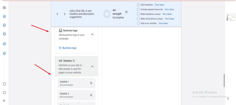Image resolution: width=236 pixels, height=105 pixels.
Task: Open View ideas for Include popular keywords
Action: (169, 9)
